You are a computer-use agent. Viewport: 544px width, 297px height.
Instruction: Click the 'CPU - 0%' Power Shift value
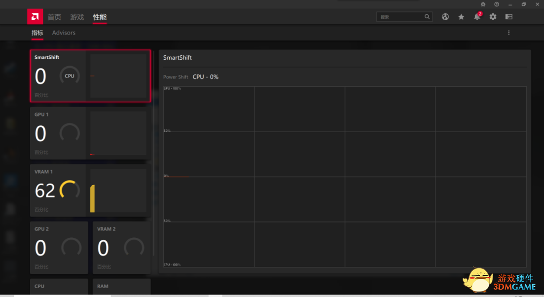click(x=205, y=77)
